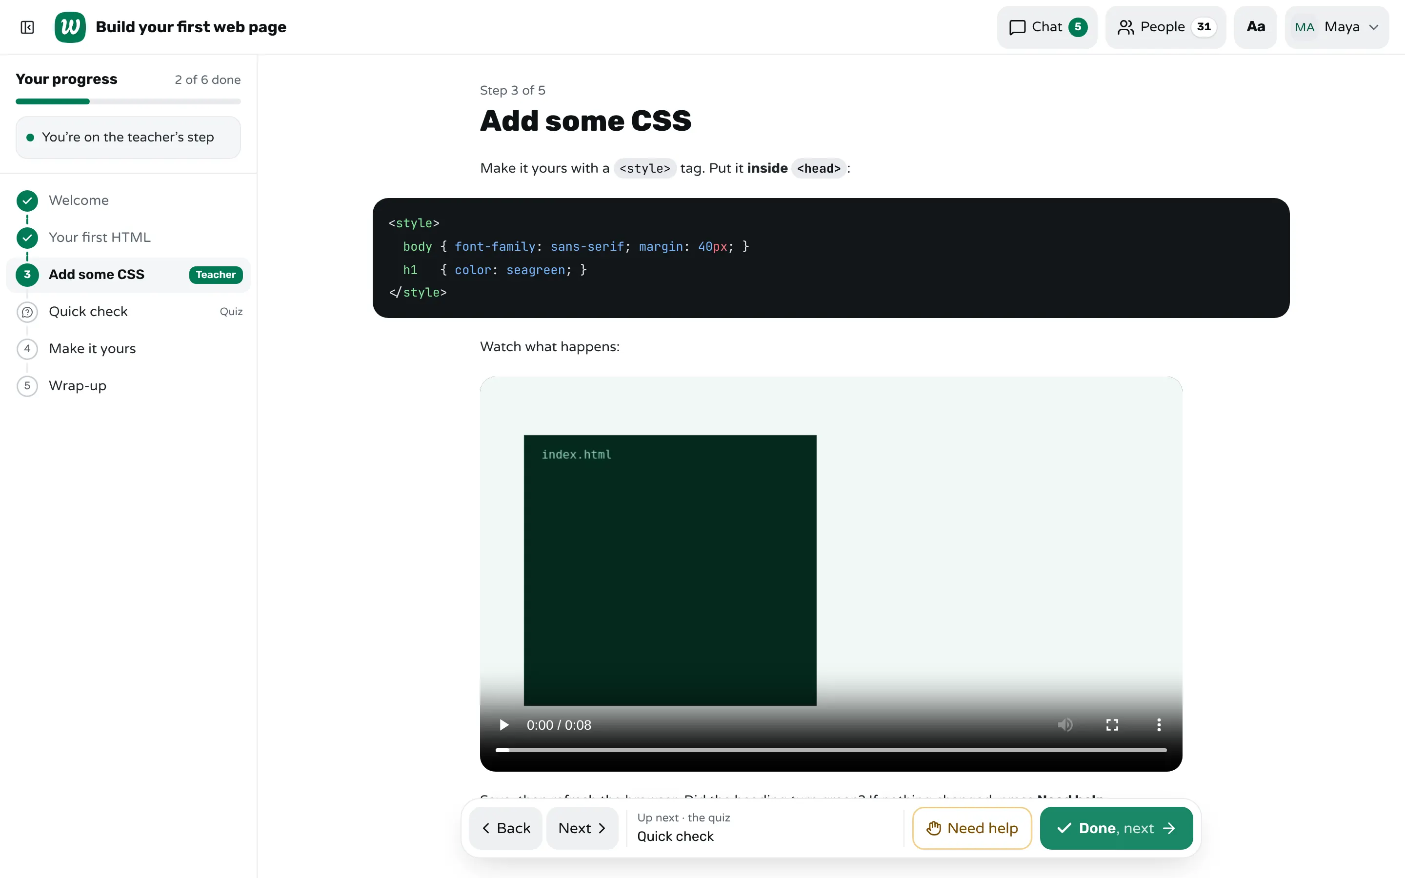Click Done, next button
The width and height of the screenshot is (1405, 878).
click(1116, 828)
